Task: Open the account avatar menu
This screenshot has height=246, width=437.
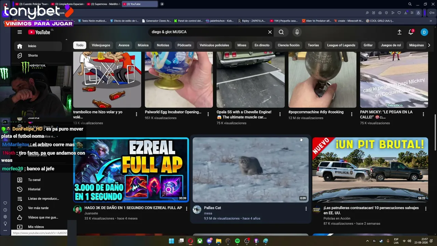Action: [424, 32]
